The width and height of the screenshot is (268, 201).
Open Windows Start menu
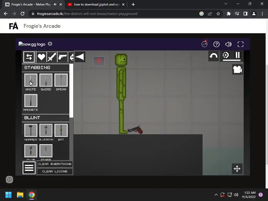[8, 195]
